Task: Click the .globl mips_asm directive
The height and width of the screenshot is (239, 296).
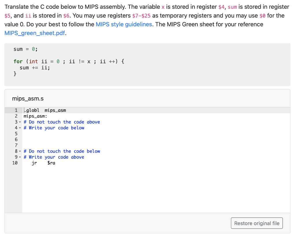Action: click(x=45, y=110)
